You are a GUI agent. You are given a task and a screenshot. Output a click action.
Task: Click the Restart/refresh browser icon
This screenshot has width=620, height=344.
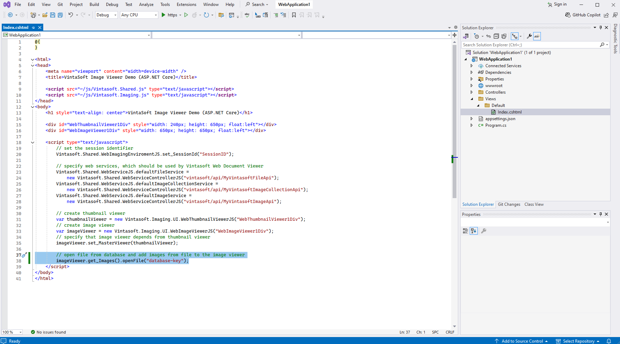[x=206, y=15]
